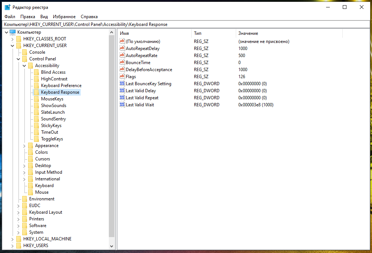The image size is (372, 253).
Task: Select the SoundSentry key
Action: 53,119
